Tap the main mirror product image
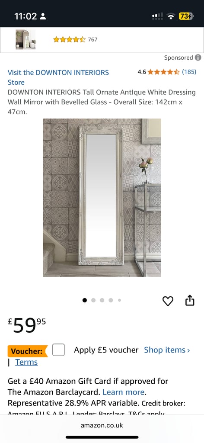204x443 pixels. (102, 197)
